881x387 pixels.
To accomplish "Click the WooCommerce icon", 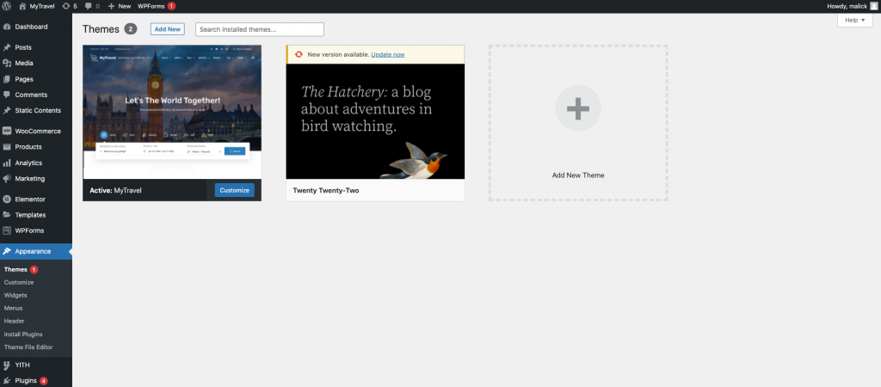I will (7, 131).
